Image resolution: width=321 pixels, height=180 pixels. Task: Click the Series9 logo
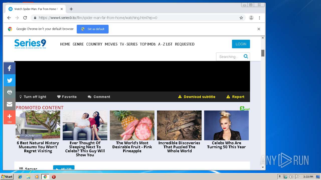30,44
